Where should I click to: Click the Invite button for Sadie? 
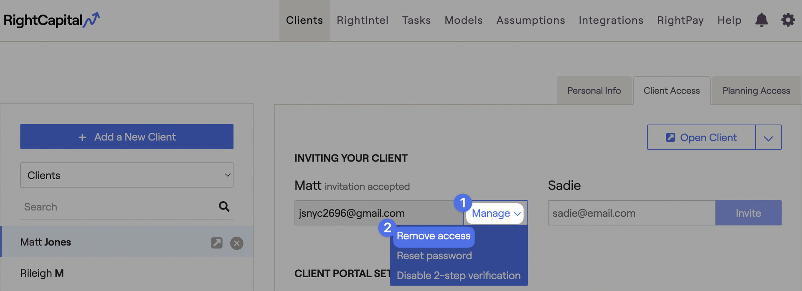click(x=748, y=213)
